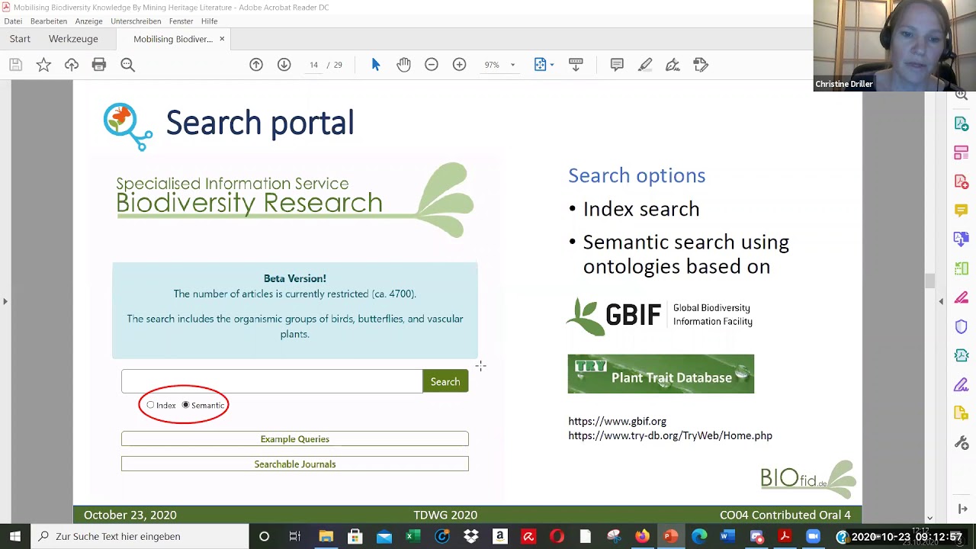
Task: Select the Semantic radio button
Action: pos(185,405)
